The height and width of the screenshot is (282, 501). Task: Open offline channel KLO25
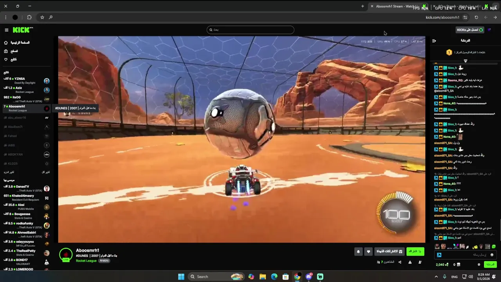(x=26, y=164)
